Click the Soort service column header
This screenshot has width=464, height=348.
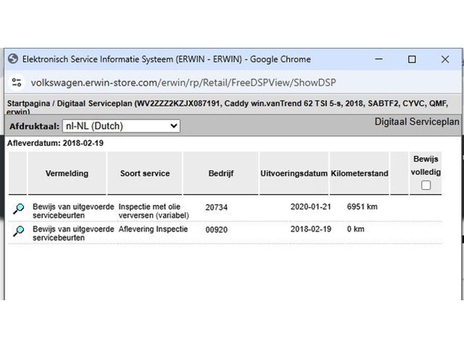tap(145, 174)
